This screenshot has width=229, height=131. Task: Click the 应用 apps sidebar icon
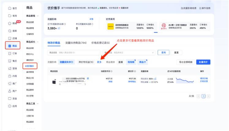tap(10, 106)
